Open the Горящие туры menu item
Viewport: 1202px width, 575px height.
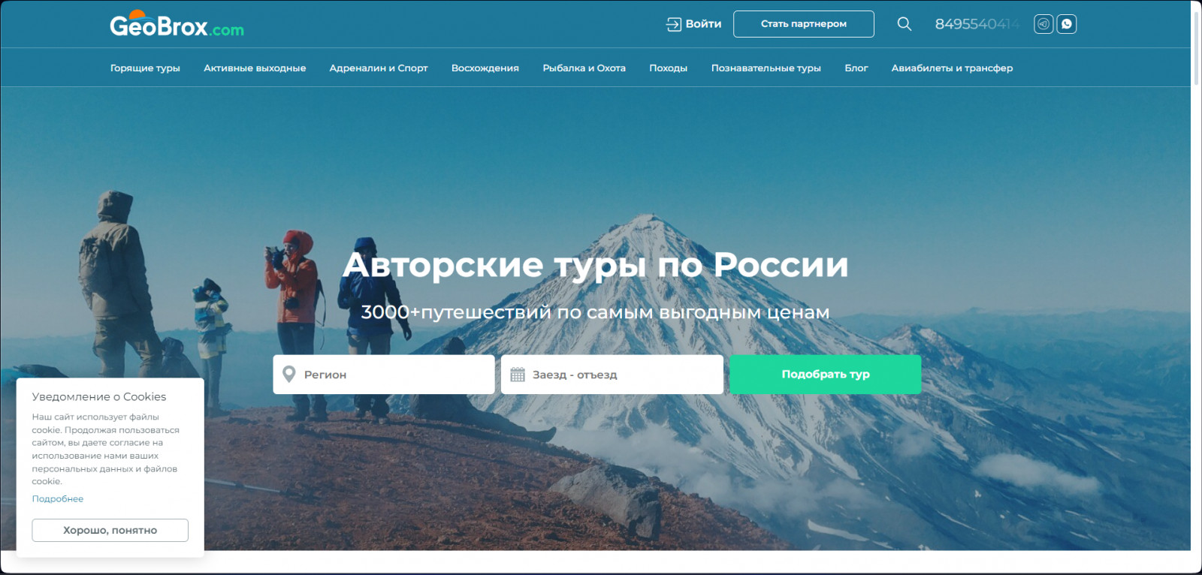tap(145, 68)
